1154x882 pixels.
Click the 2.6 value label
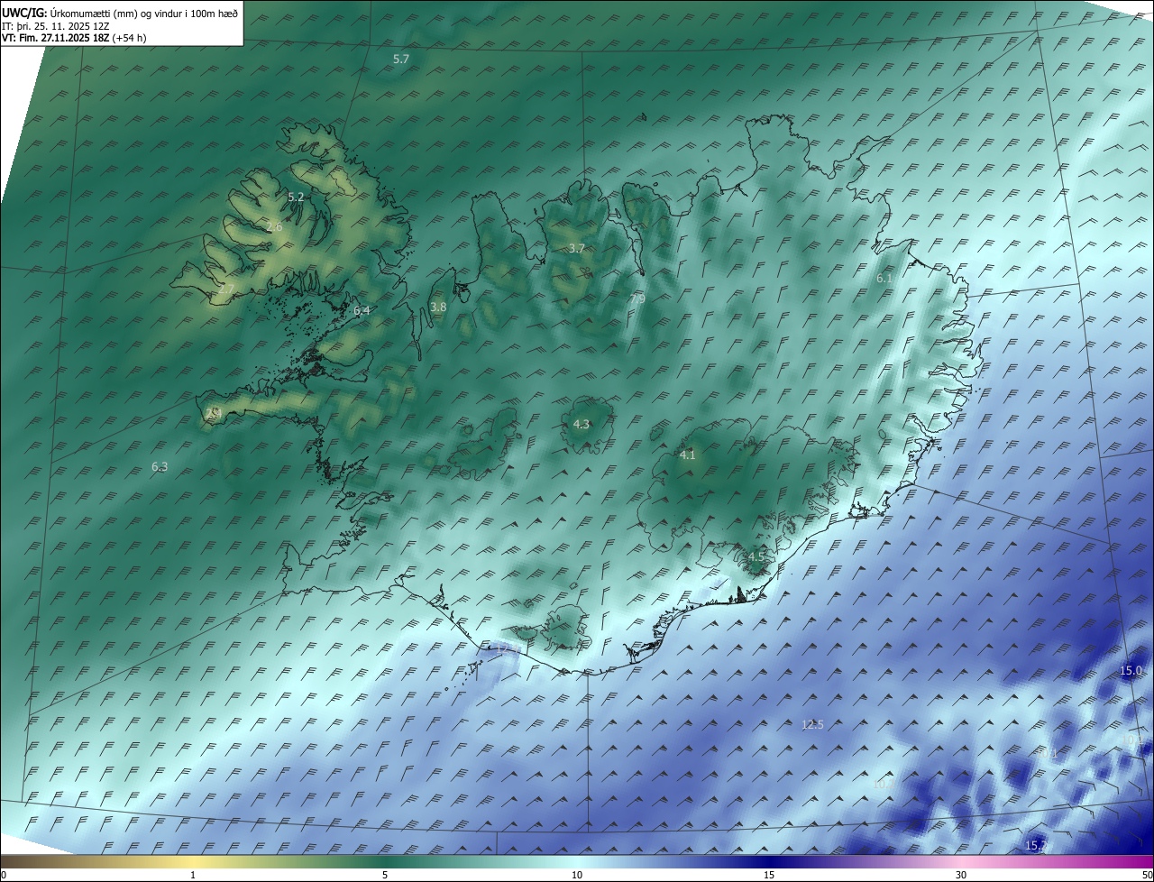click(274, 227)
